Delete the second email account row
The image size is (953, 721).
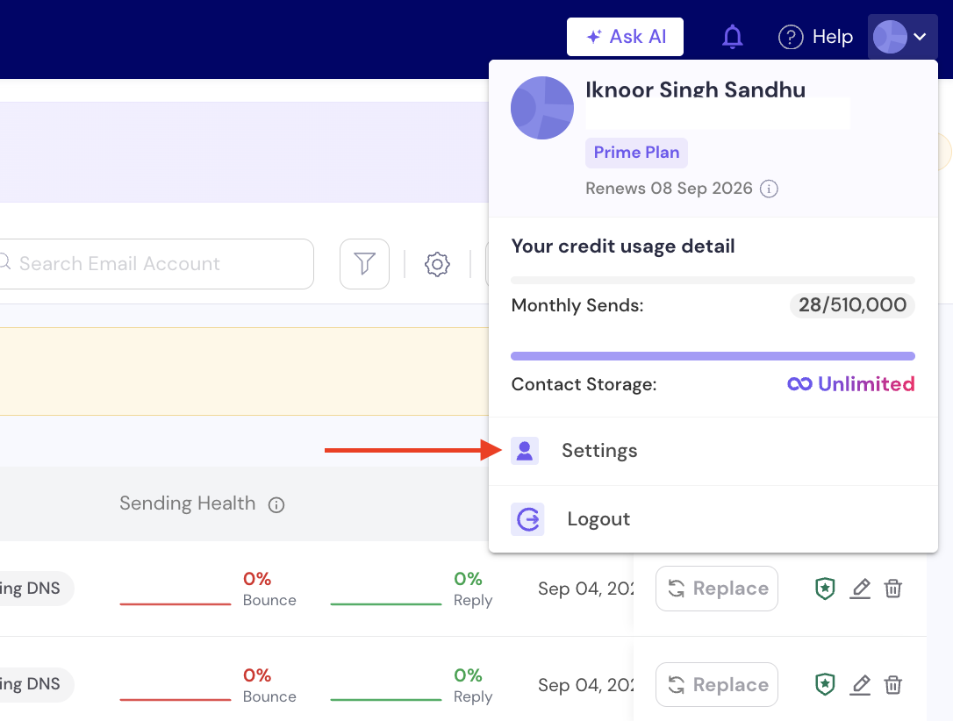892,684
